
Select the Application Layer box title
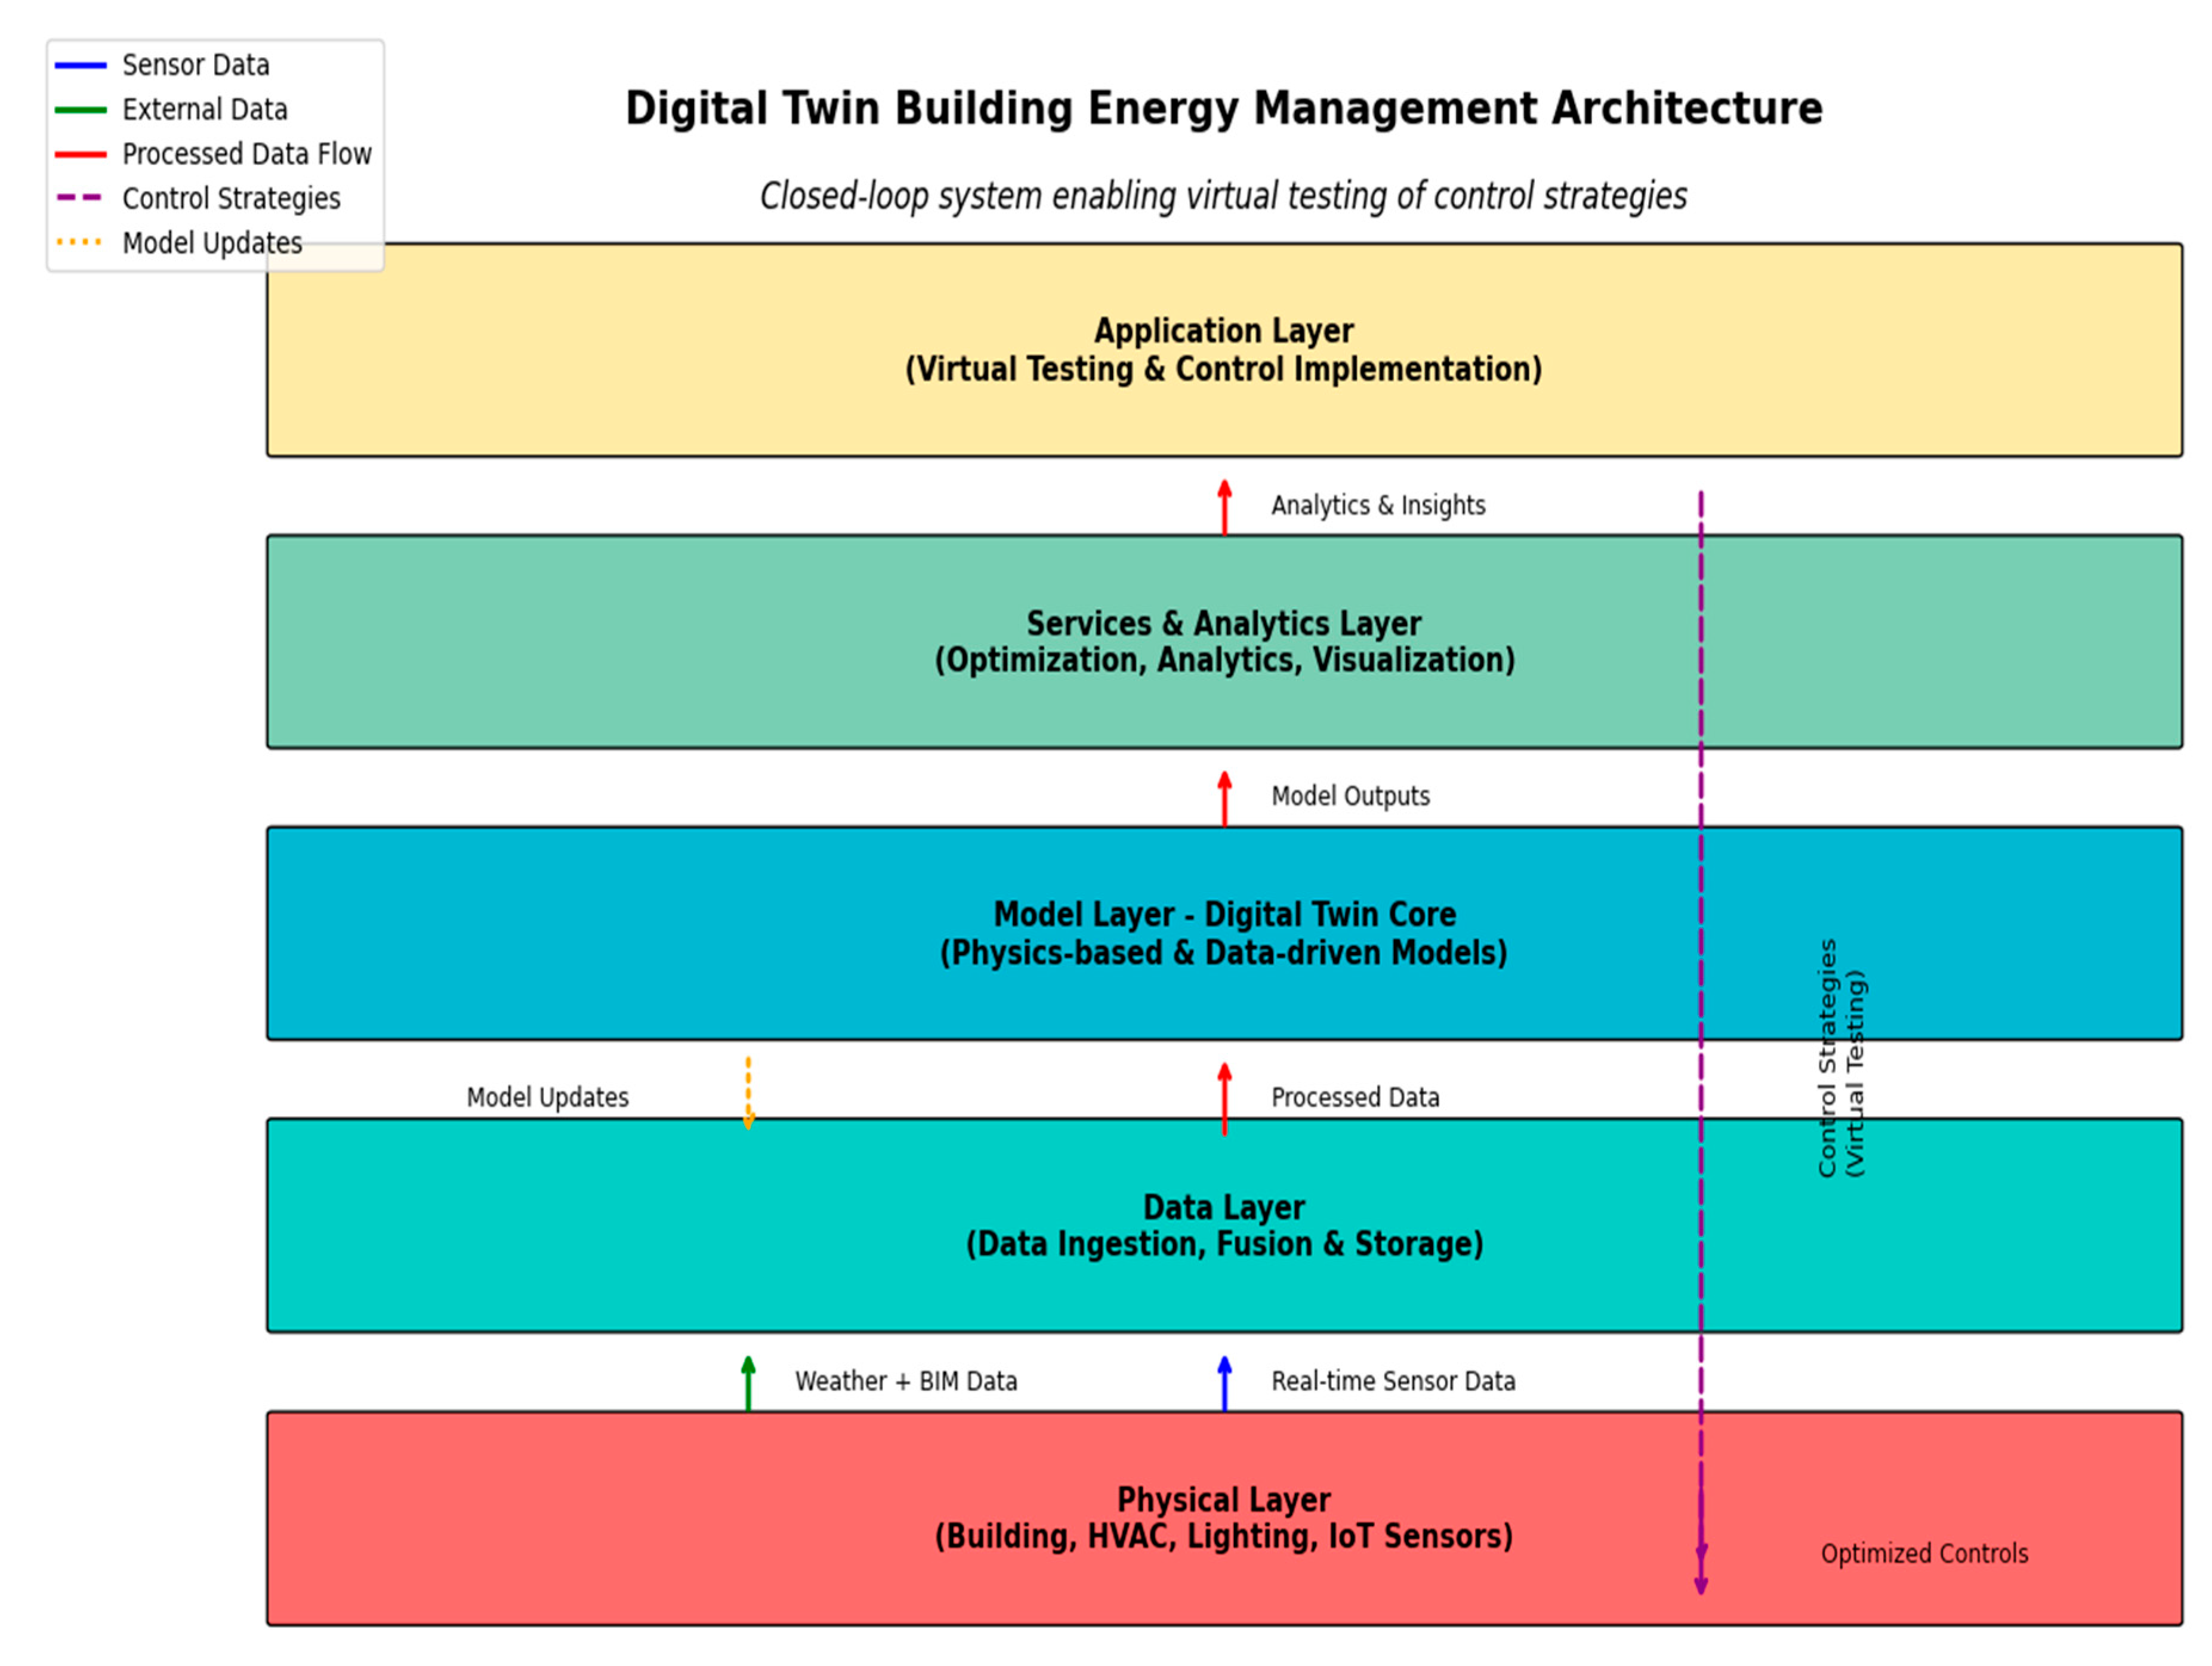[1223, 331]
